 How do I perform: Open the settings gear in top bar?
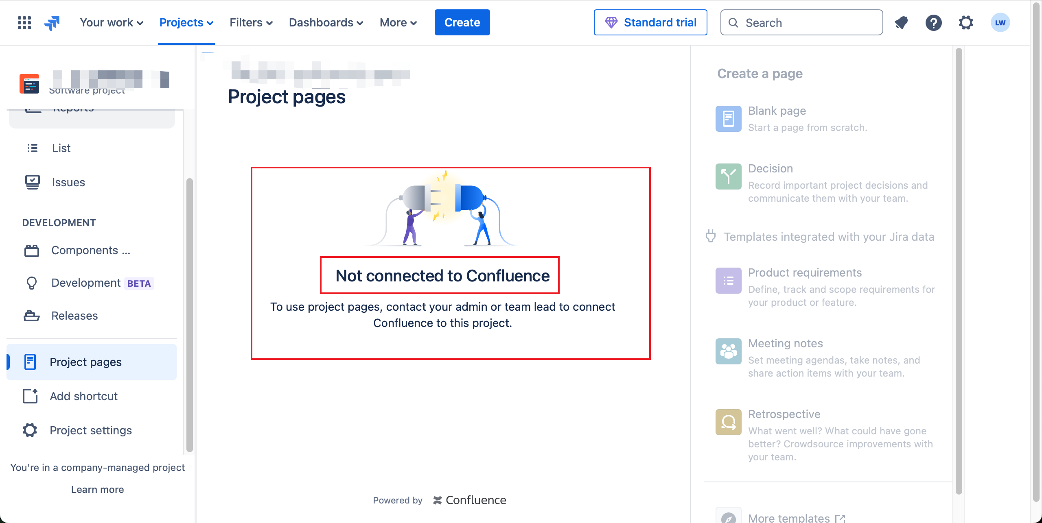966,23
